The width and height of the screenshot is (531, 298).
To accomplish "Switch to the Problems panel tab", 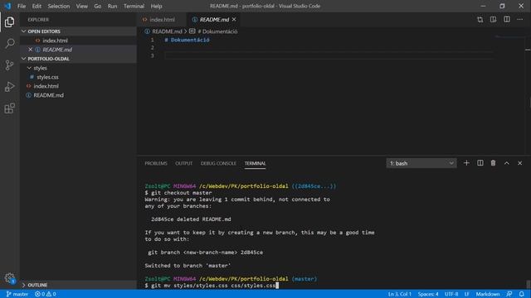I will [x=156, y=163].
